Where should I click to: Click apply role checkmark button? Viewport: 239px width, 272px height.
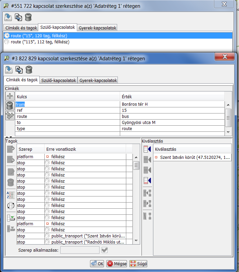point(105,250)
